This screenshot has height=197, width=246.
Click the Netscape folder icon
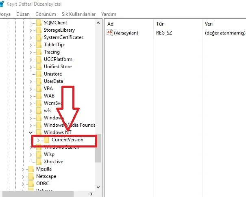(31, 176)
